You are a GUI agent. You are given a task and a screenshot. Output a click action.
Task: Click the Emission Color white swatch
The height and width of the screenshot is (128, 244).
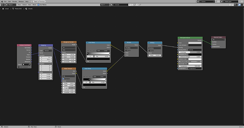[195, 59]
